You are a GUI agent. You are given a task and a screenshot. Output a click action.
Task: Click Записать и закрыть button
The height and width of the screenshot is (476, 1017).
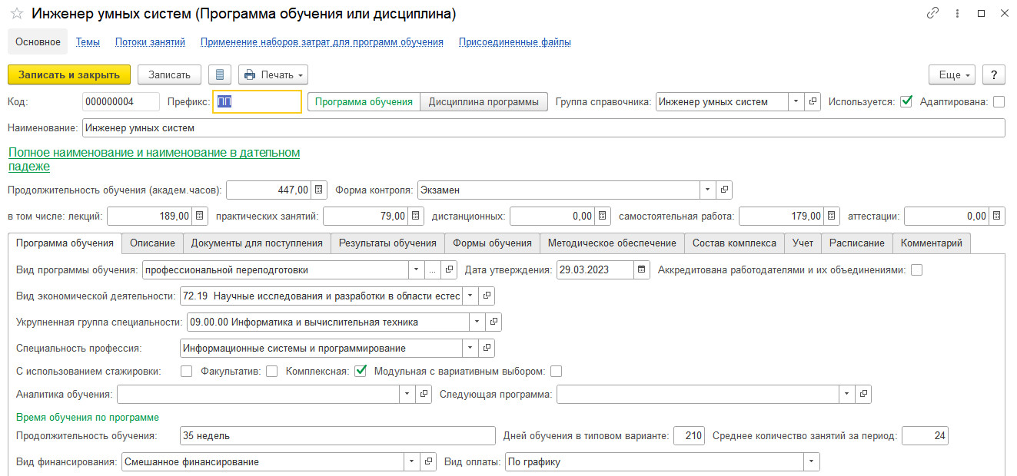click(x=69, y=74)
